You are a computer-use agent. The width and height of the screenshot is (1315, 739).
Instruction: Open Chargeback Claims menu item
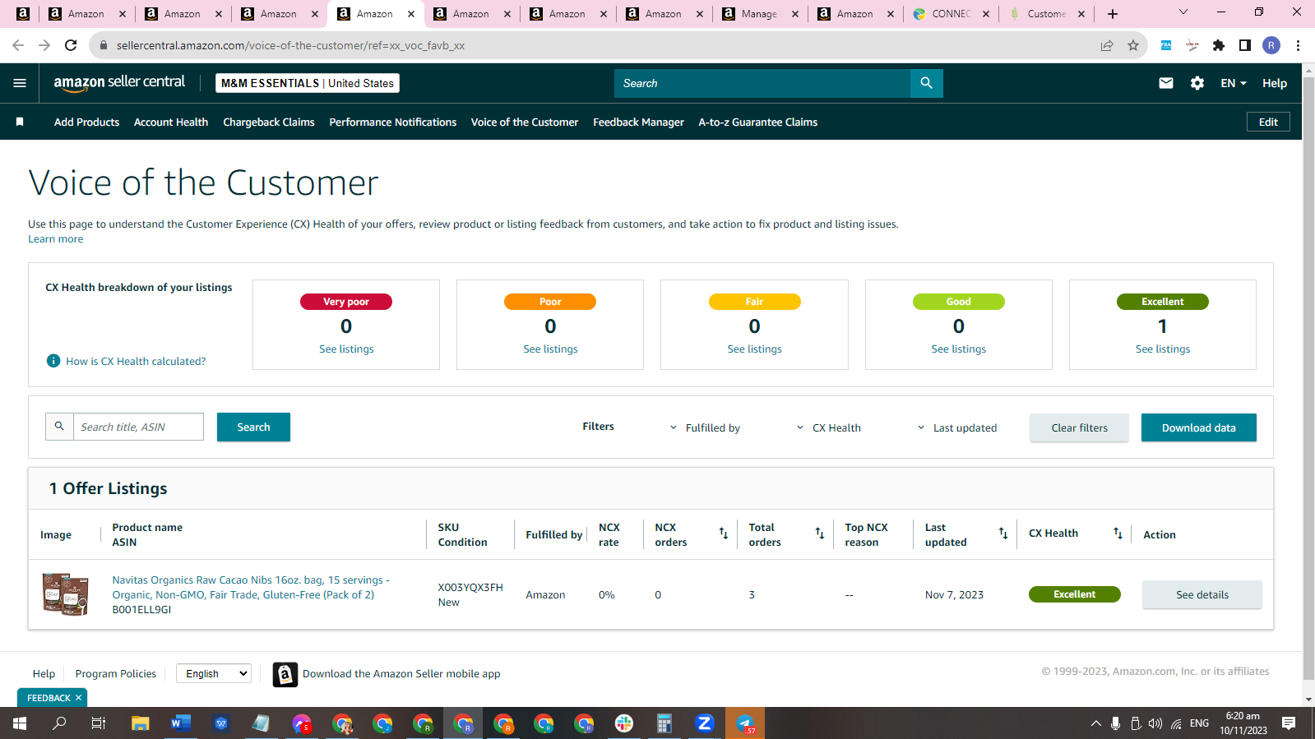(269, 122)
